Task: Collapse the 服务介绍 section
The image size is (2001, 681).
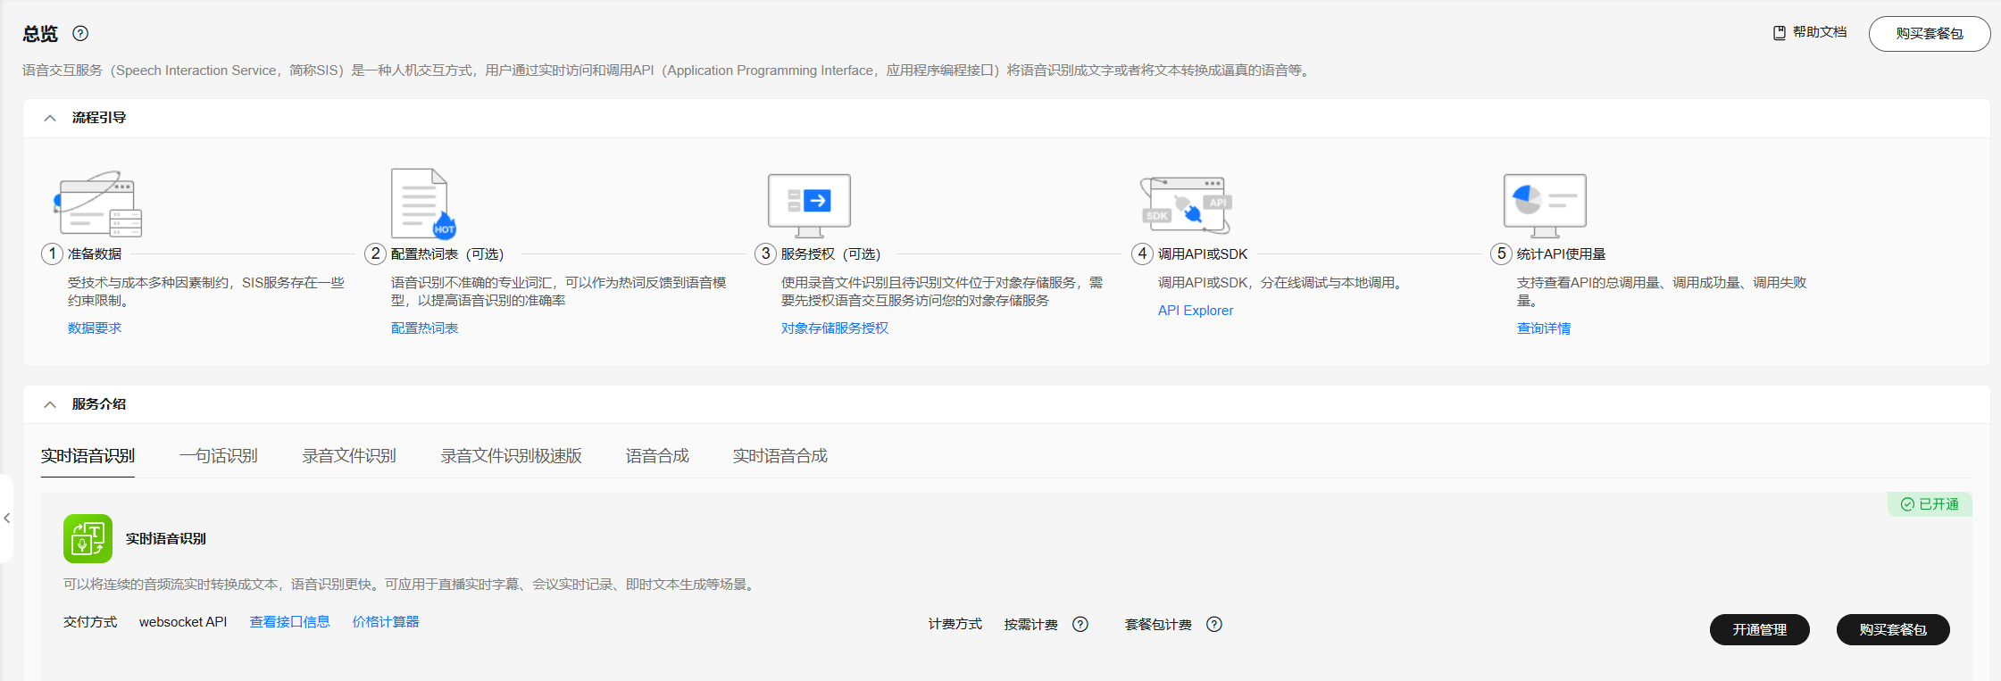Action: pos(50,404)
